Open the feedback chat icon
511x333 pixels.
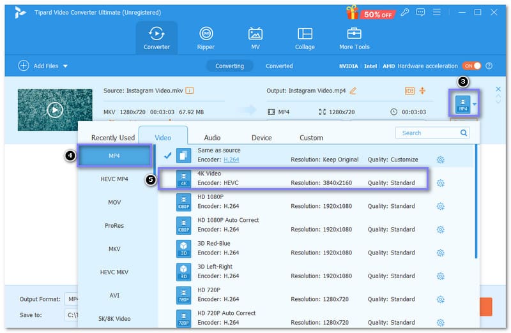tap(420, 12)
